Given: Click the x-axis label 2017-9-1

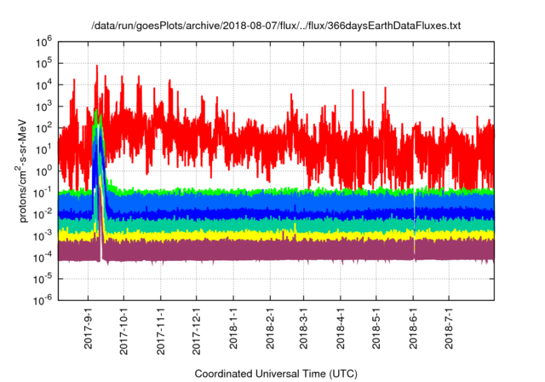Looking at the screenshot, I should (x=89, y=328).
